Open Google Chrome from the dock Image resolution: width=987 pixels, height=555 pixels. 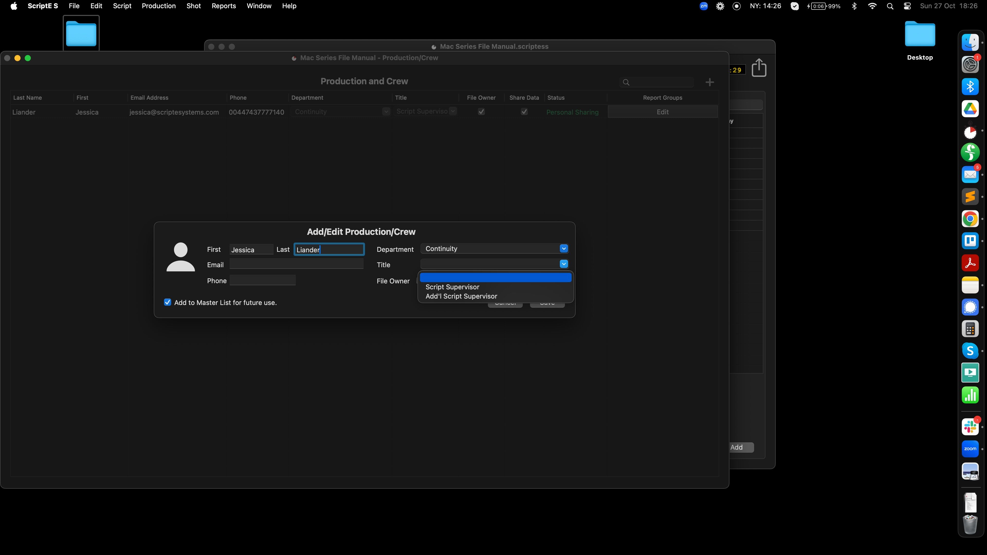coord(970,219)
